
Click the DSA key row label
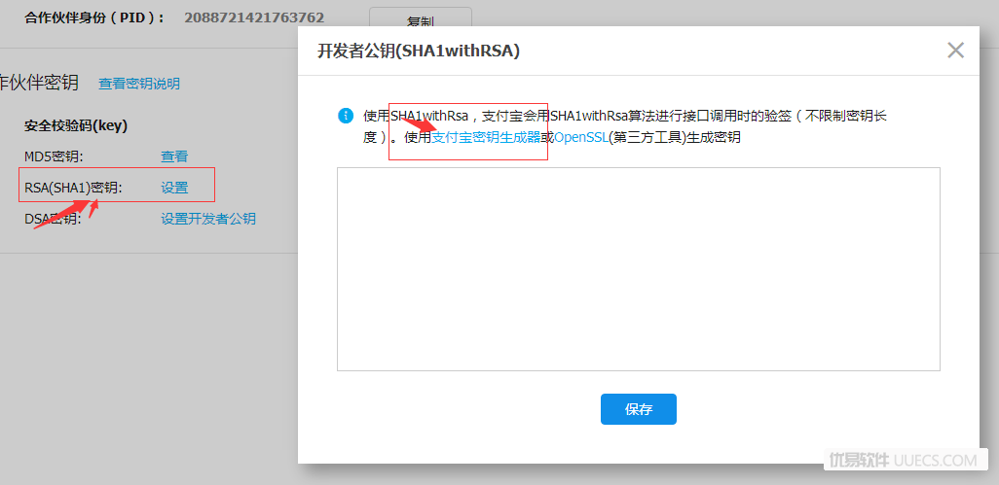pos(55,220)
